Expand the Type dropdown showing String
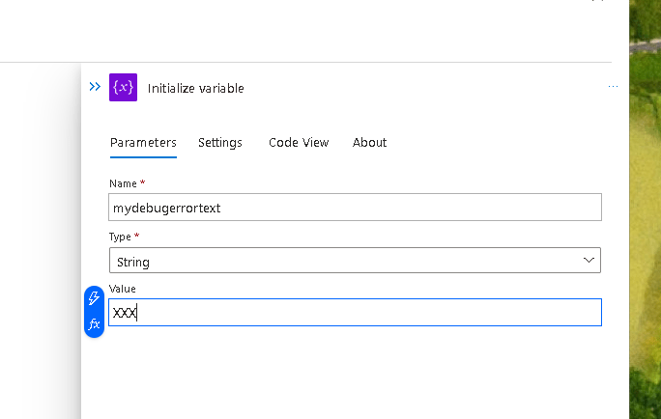This screenshot has width=661, height=419. pyautogui.click(x=355, y=261)
